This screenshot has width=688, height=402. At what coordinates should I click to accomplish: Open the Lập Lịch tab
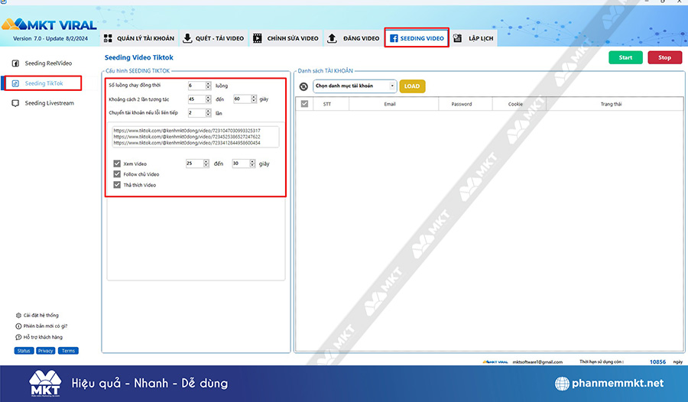tap(474, 38)
